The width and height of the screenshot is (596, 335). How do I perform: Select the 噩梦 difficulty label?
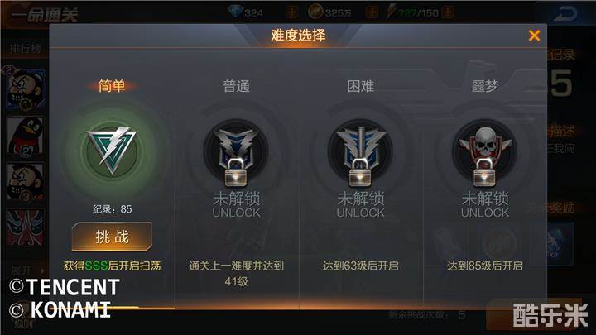pyautogui.click(x=484, y=86)
